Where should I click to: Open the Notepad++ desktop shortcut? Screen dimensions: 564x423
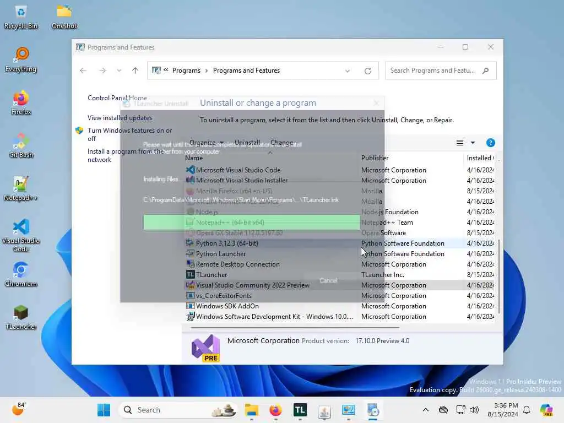(21, 188)
